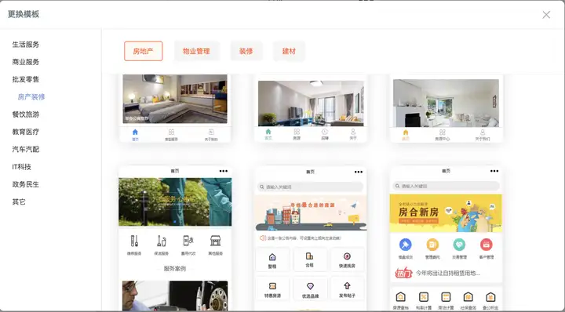This screenshot has width=565, height=312.
Task: Click the search field in the 房合新房 template
Action: (x=446, y=186)
